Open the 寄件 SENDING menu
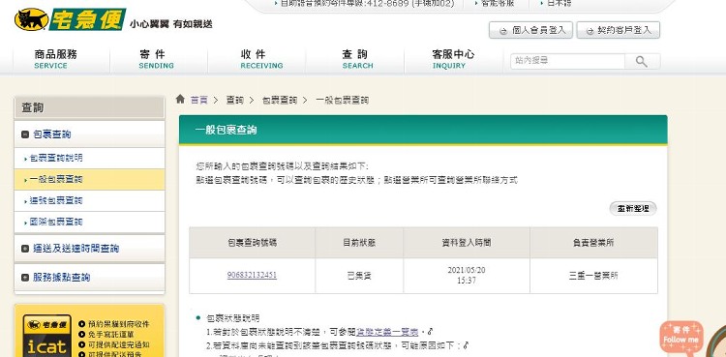This screenshot has height=357, width=726. point(157,59)
